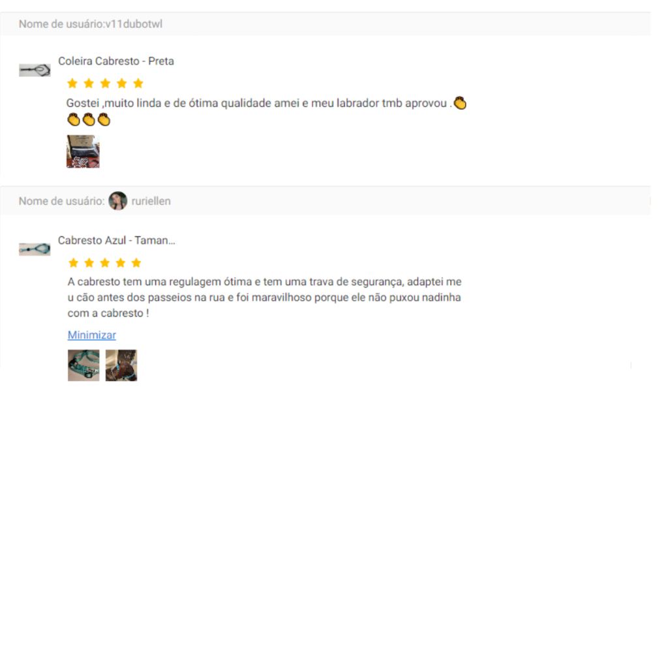Click the username ruriellen
Screen dimensions: 668x668
tap(151, 201)
